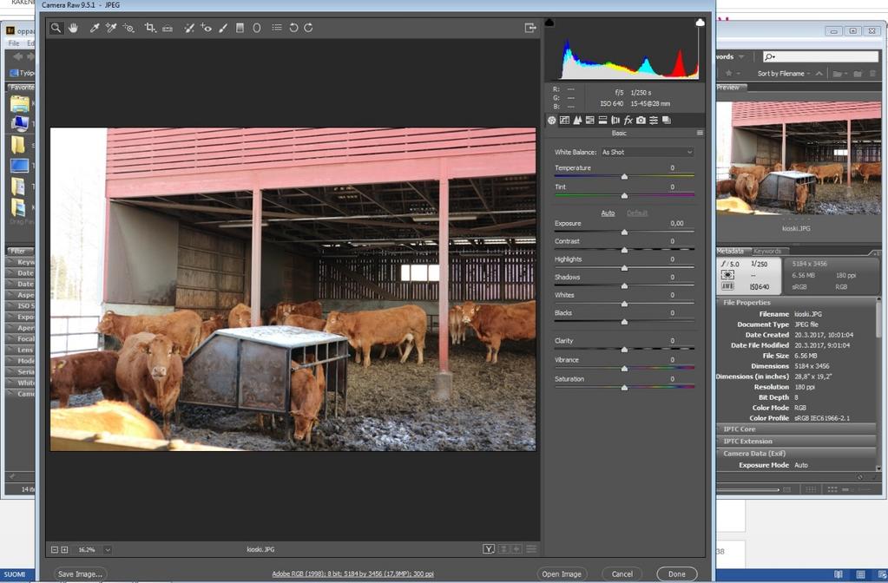Open the Effects fx panel tab
The height and width of the screenshot is (583, 888).
(x=628, y=120)
